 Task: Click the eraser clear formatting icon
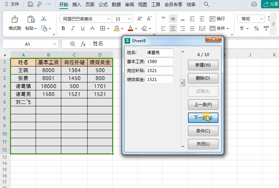coord(144,28)
